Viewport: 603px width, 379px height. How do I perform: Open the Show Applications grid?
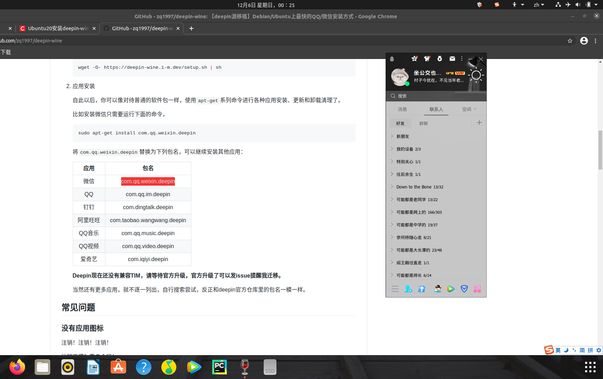coord(590,367)
